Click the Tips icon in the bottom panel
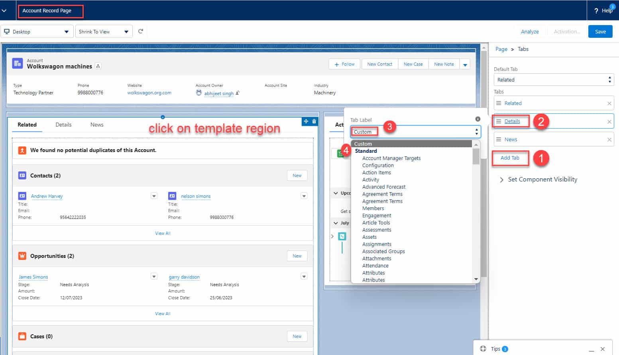 483,348
